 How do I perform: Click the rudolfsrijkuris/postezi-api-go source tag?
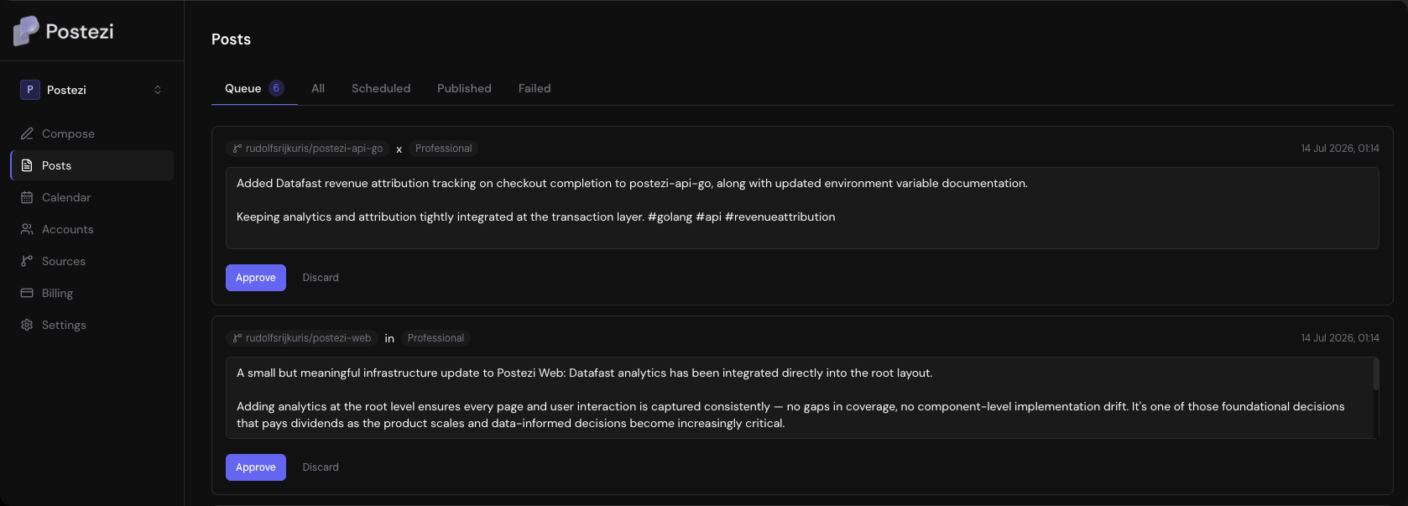(307, 149)
